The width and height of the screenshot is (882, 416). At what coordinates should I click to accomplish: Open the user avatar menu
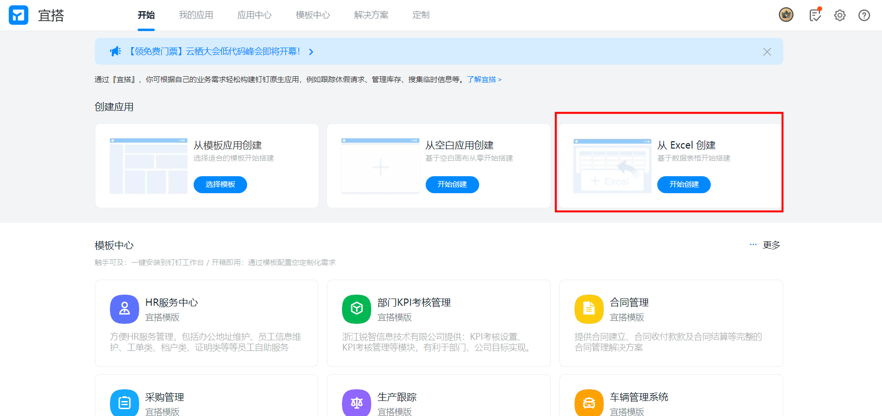tap(786, 15)
